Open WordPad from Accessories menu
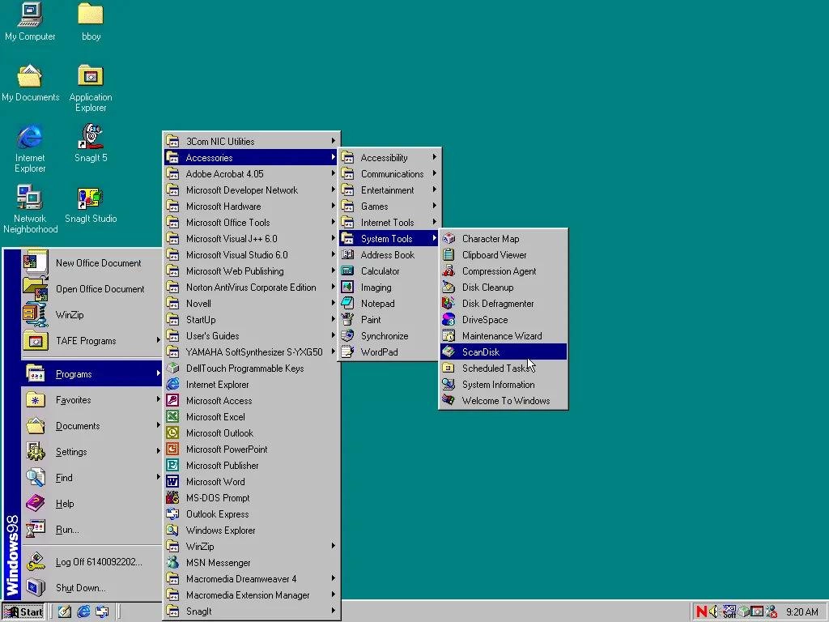 [389, 351]
